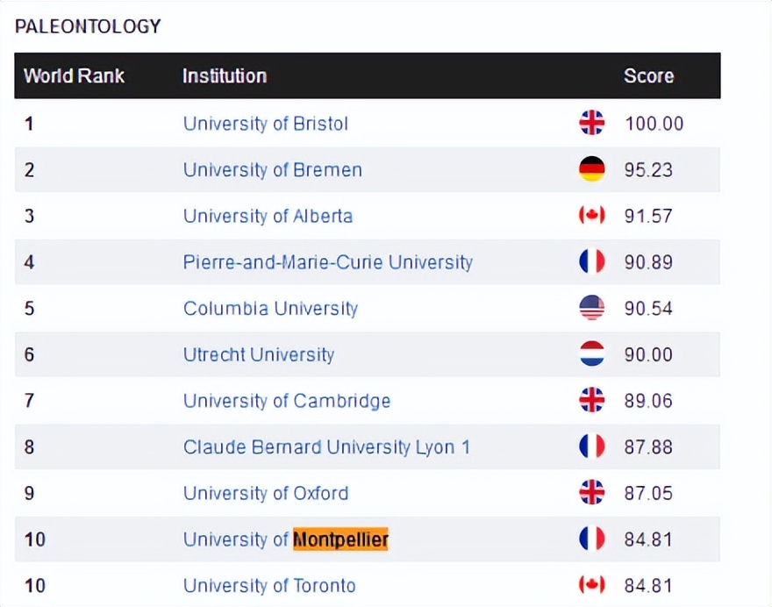This screenshot has width=772, height=607.
Task: Click the French flag beside Pierre-and-Marie-Curie University
Action: (x=592, y=261)
